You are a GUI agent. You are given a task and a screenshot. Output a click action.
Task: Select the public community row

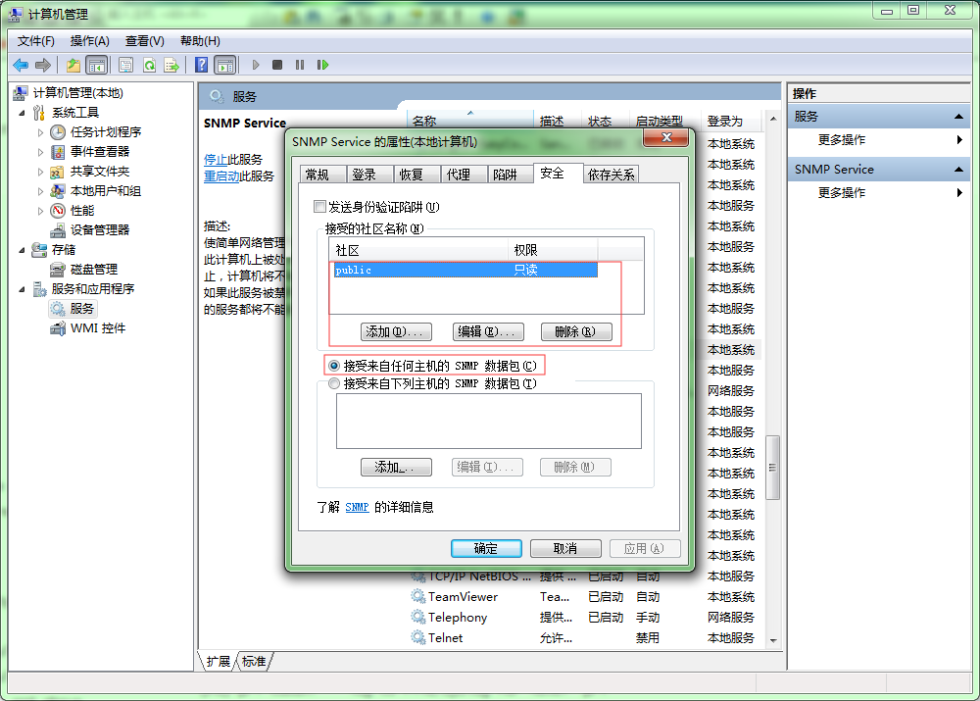click(x=465, y=270)
